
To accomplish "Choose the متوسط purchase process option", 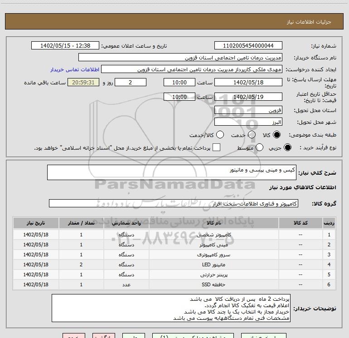I will click(x=259, y=147).
